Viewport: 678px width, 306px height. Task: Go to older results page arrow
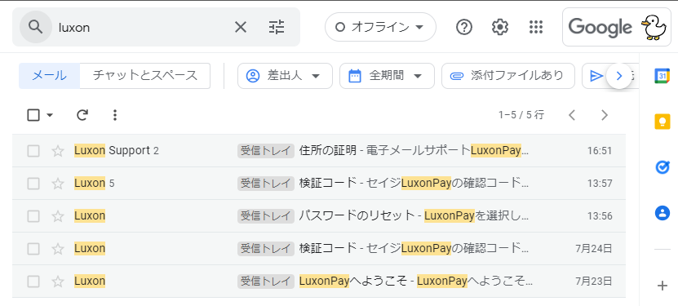pyautogui.click(x=605, y=115)
